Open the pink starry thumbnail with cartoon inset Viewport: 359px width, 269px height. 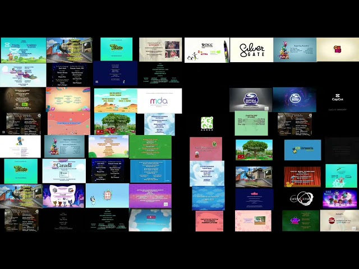pyautogui.click(x=253, y=221)
